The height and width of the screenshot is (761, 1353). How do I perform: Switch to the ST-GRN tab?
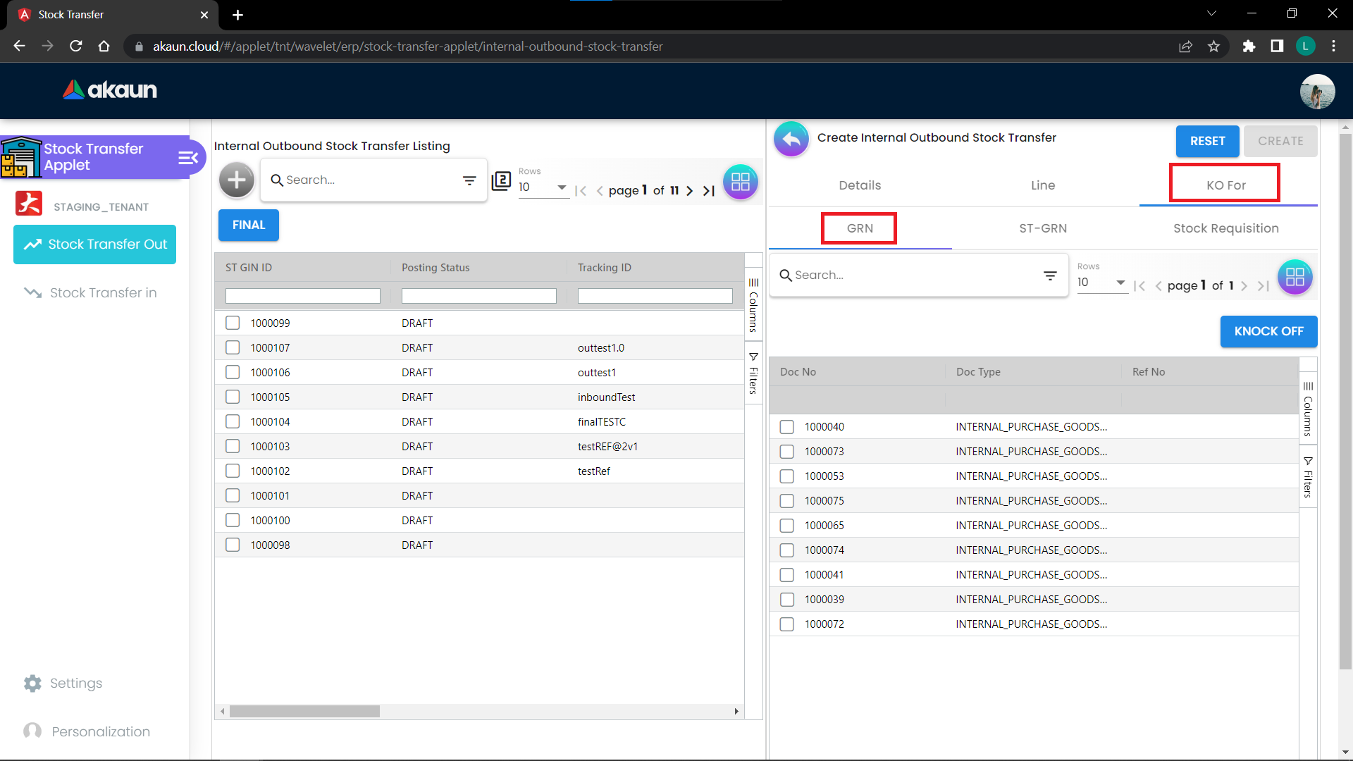(1043, 228)
